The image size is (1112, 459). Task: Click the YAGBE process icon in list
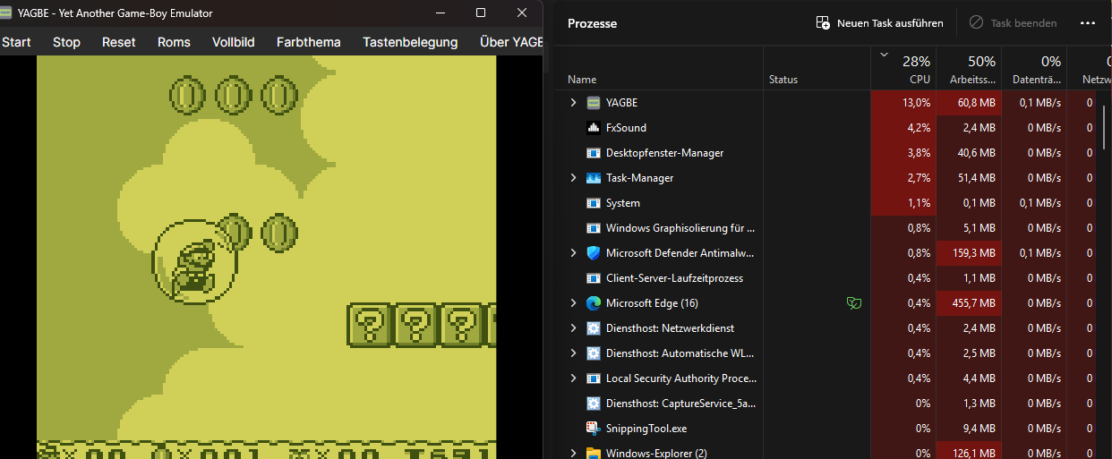point(593,103)
